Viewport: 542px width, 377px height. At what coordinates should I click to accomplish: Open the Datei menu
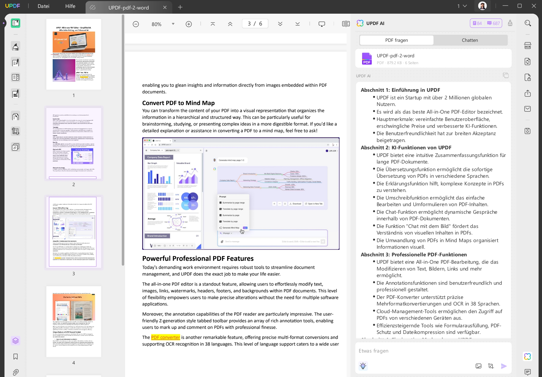coord(43,6)
